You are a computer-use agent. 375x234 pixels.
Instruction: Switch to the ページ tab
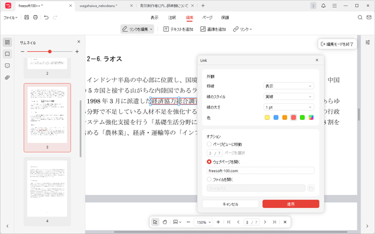207,17
